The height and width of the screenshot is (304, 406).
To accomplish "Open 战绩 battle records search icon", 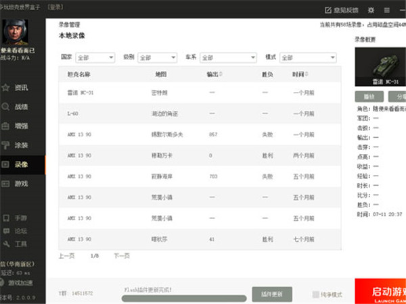I will point(6,106).
